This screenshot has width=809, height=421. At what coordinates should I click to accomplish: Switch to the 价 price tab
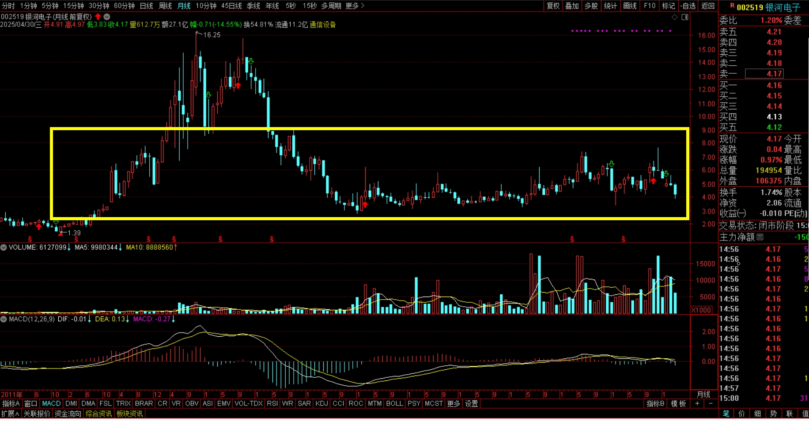[742, 414]
